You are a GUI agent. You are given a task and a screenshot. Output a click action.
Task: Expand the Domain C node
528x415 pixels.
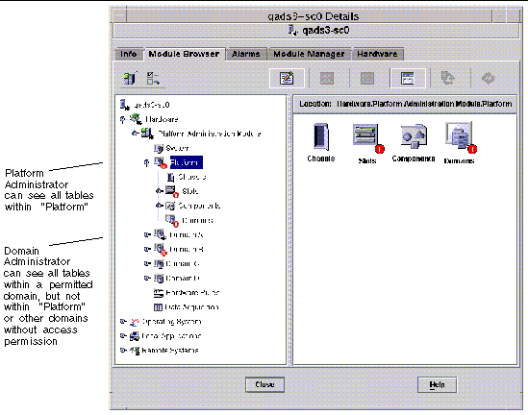(147, 263)
